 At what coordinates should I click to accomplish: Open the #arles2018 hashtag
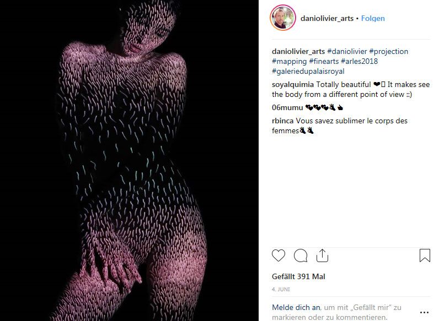click(x=359, y=61)
